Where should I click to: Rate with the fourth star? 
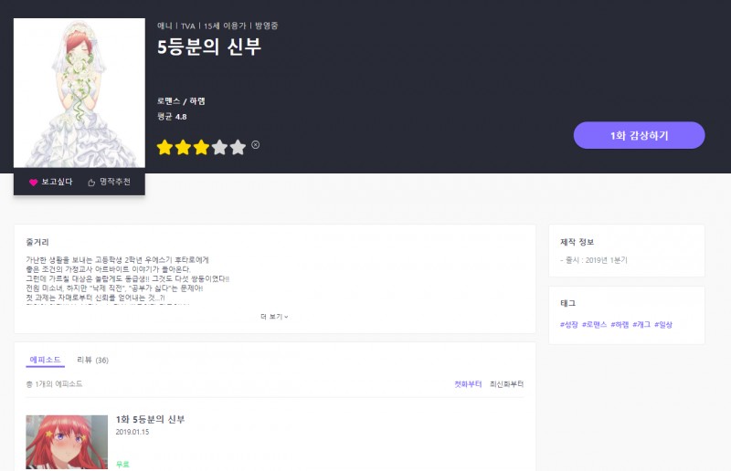coord(219,147)
